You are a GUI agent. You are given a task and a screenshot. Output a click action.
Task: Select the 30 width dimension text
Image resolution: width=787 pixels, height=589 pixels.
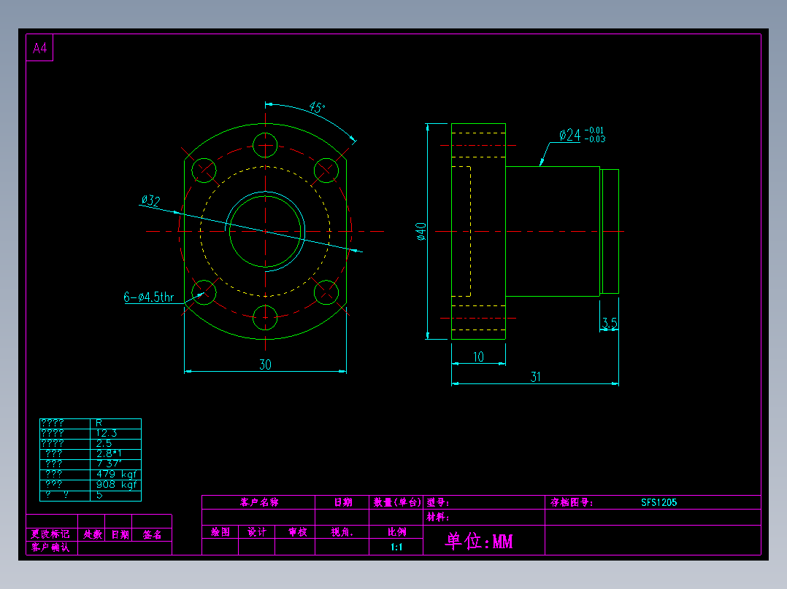pos(265,364)
